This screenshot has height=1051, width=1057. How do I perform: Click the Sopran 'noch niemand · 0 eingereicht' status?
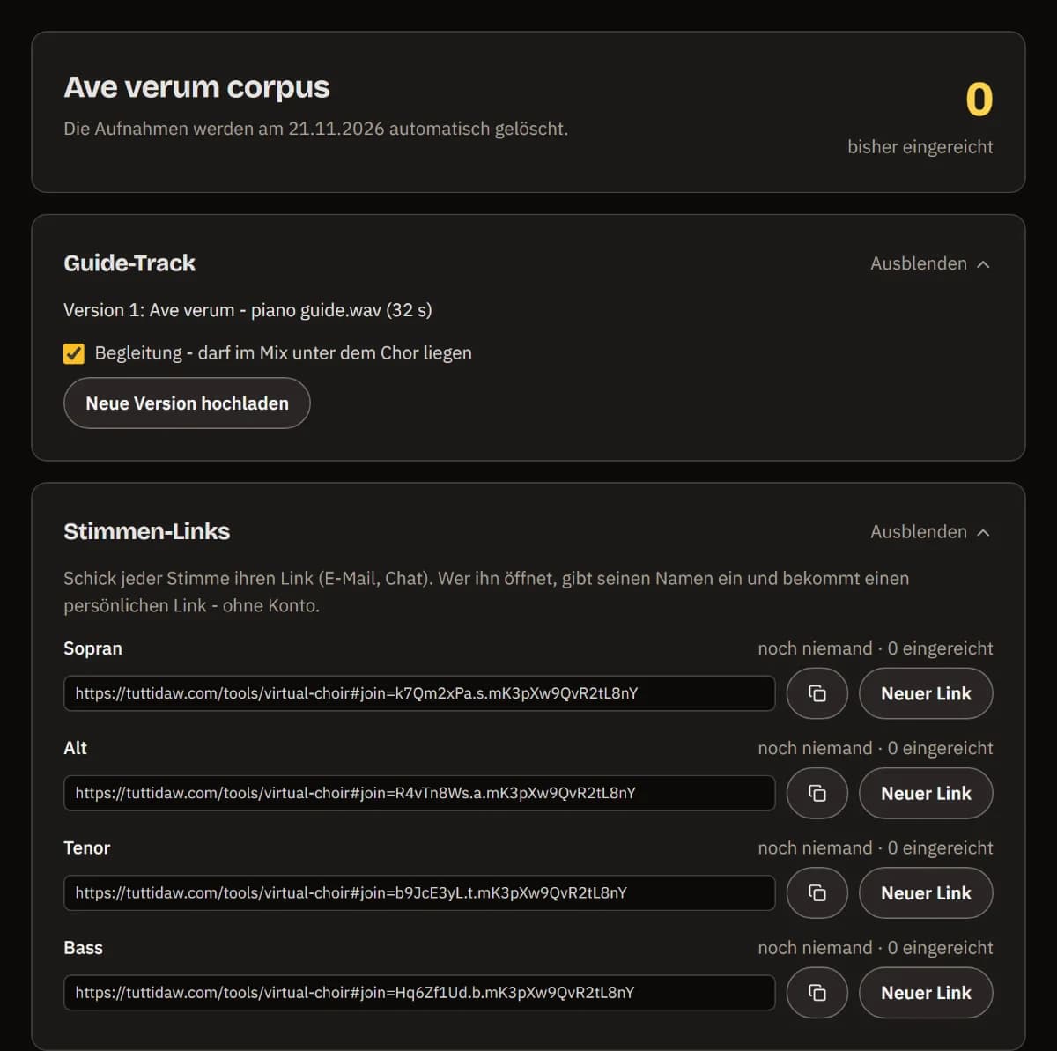tap(876, 648)
